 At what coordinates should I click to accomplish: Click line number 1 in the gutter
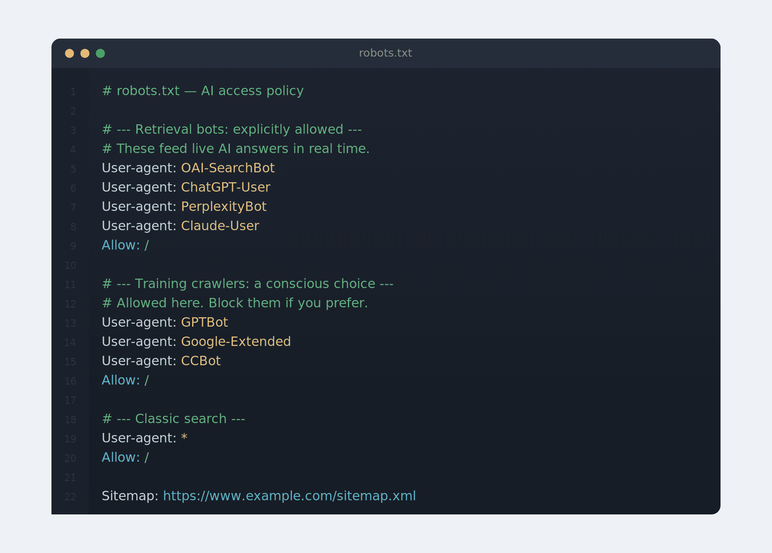click(73, 92)
